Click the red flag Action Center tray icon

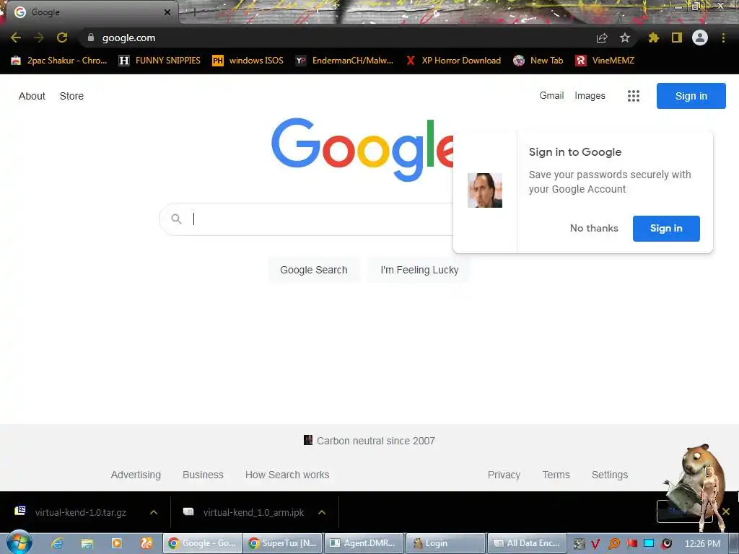click(x=631, y=544)
